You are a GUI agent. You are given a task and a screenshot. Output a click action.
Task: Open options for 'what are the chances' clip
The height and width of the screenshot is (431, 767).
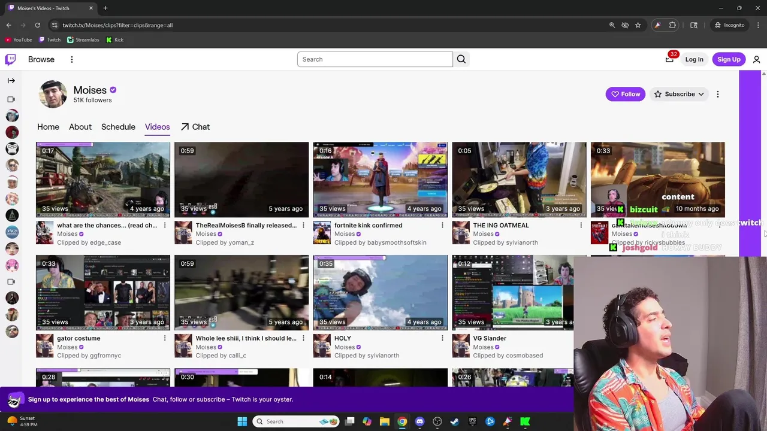[x=164, y=226]
